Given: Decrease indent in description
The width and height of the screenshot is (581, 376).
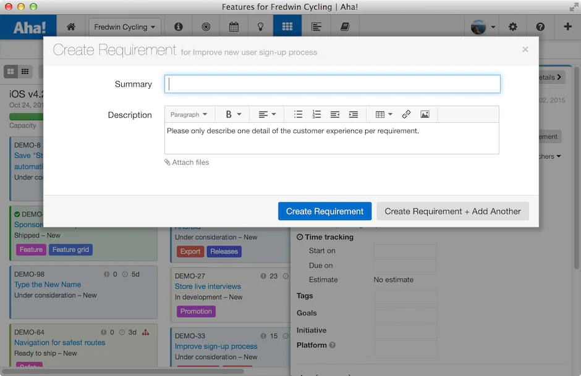Looking at the screenshot, I should tap(335, 114).
